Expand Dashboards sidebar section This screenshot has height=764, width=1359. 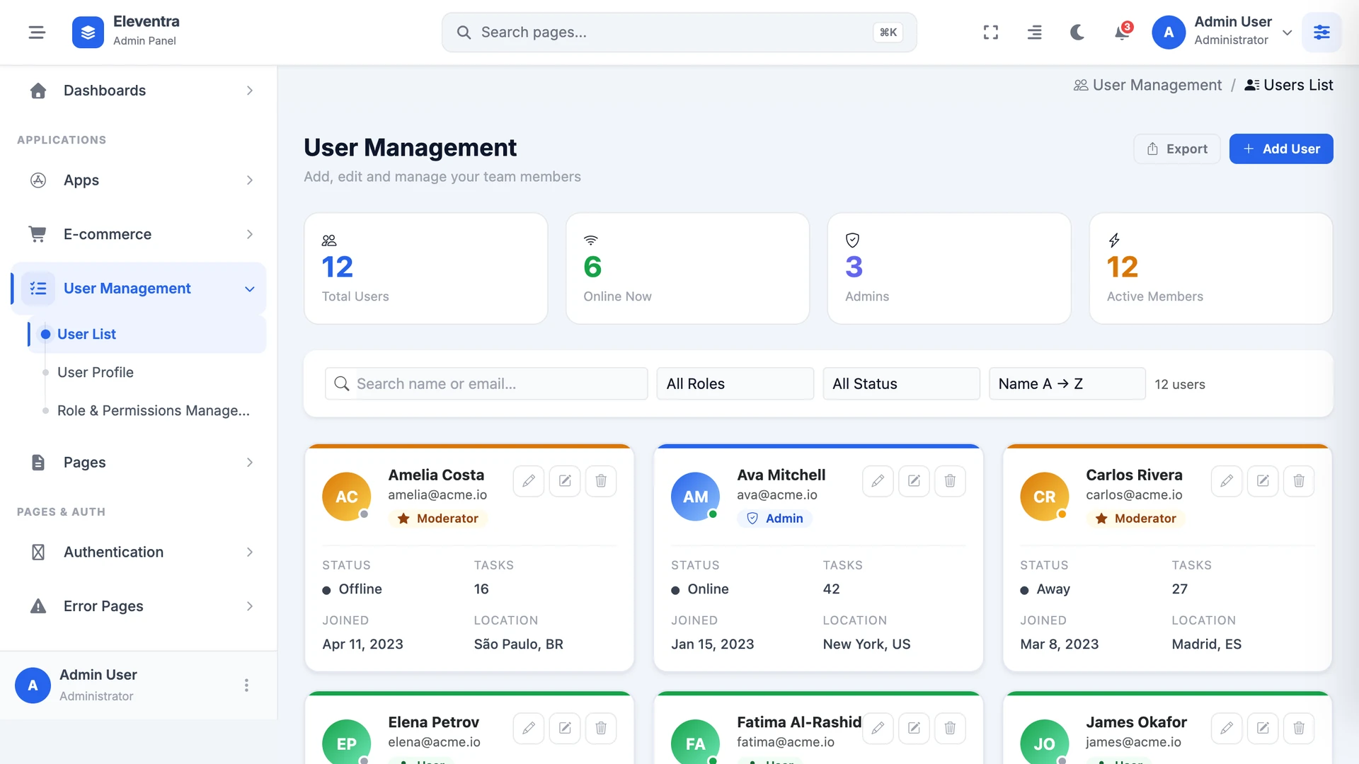click(139, 91)
